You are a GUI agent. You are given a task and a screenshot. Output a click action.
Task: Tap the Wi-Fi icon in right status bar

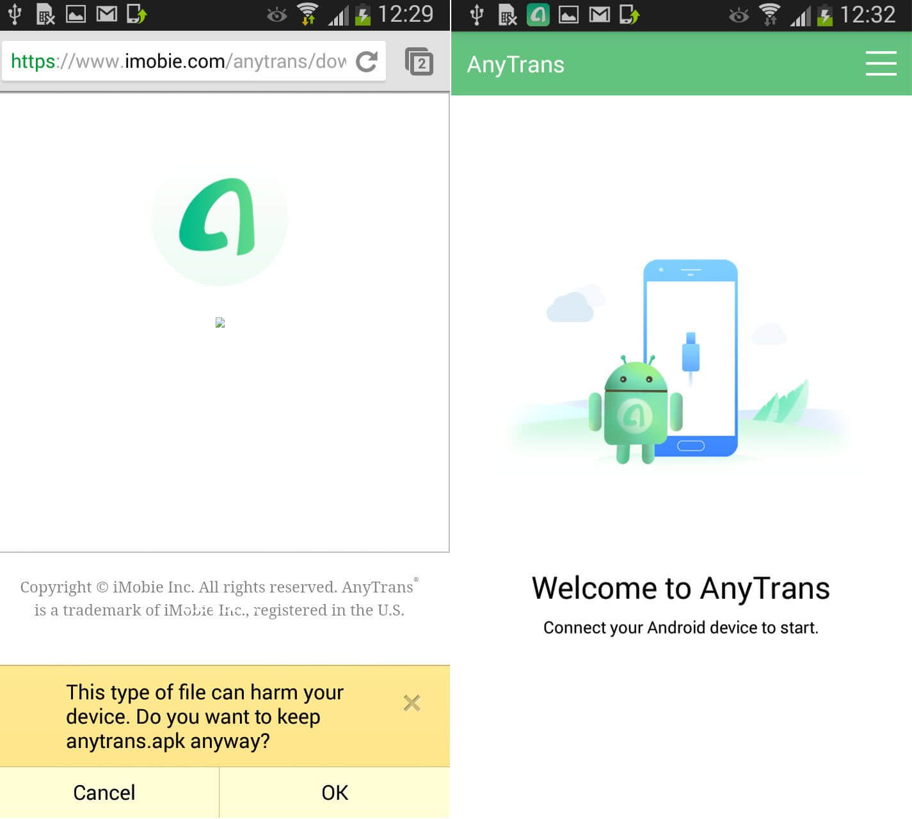coord(770,15)
